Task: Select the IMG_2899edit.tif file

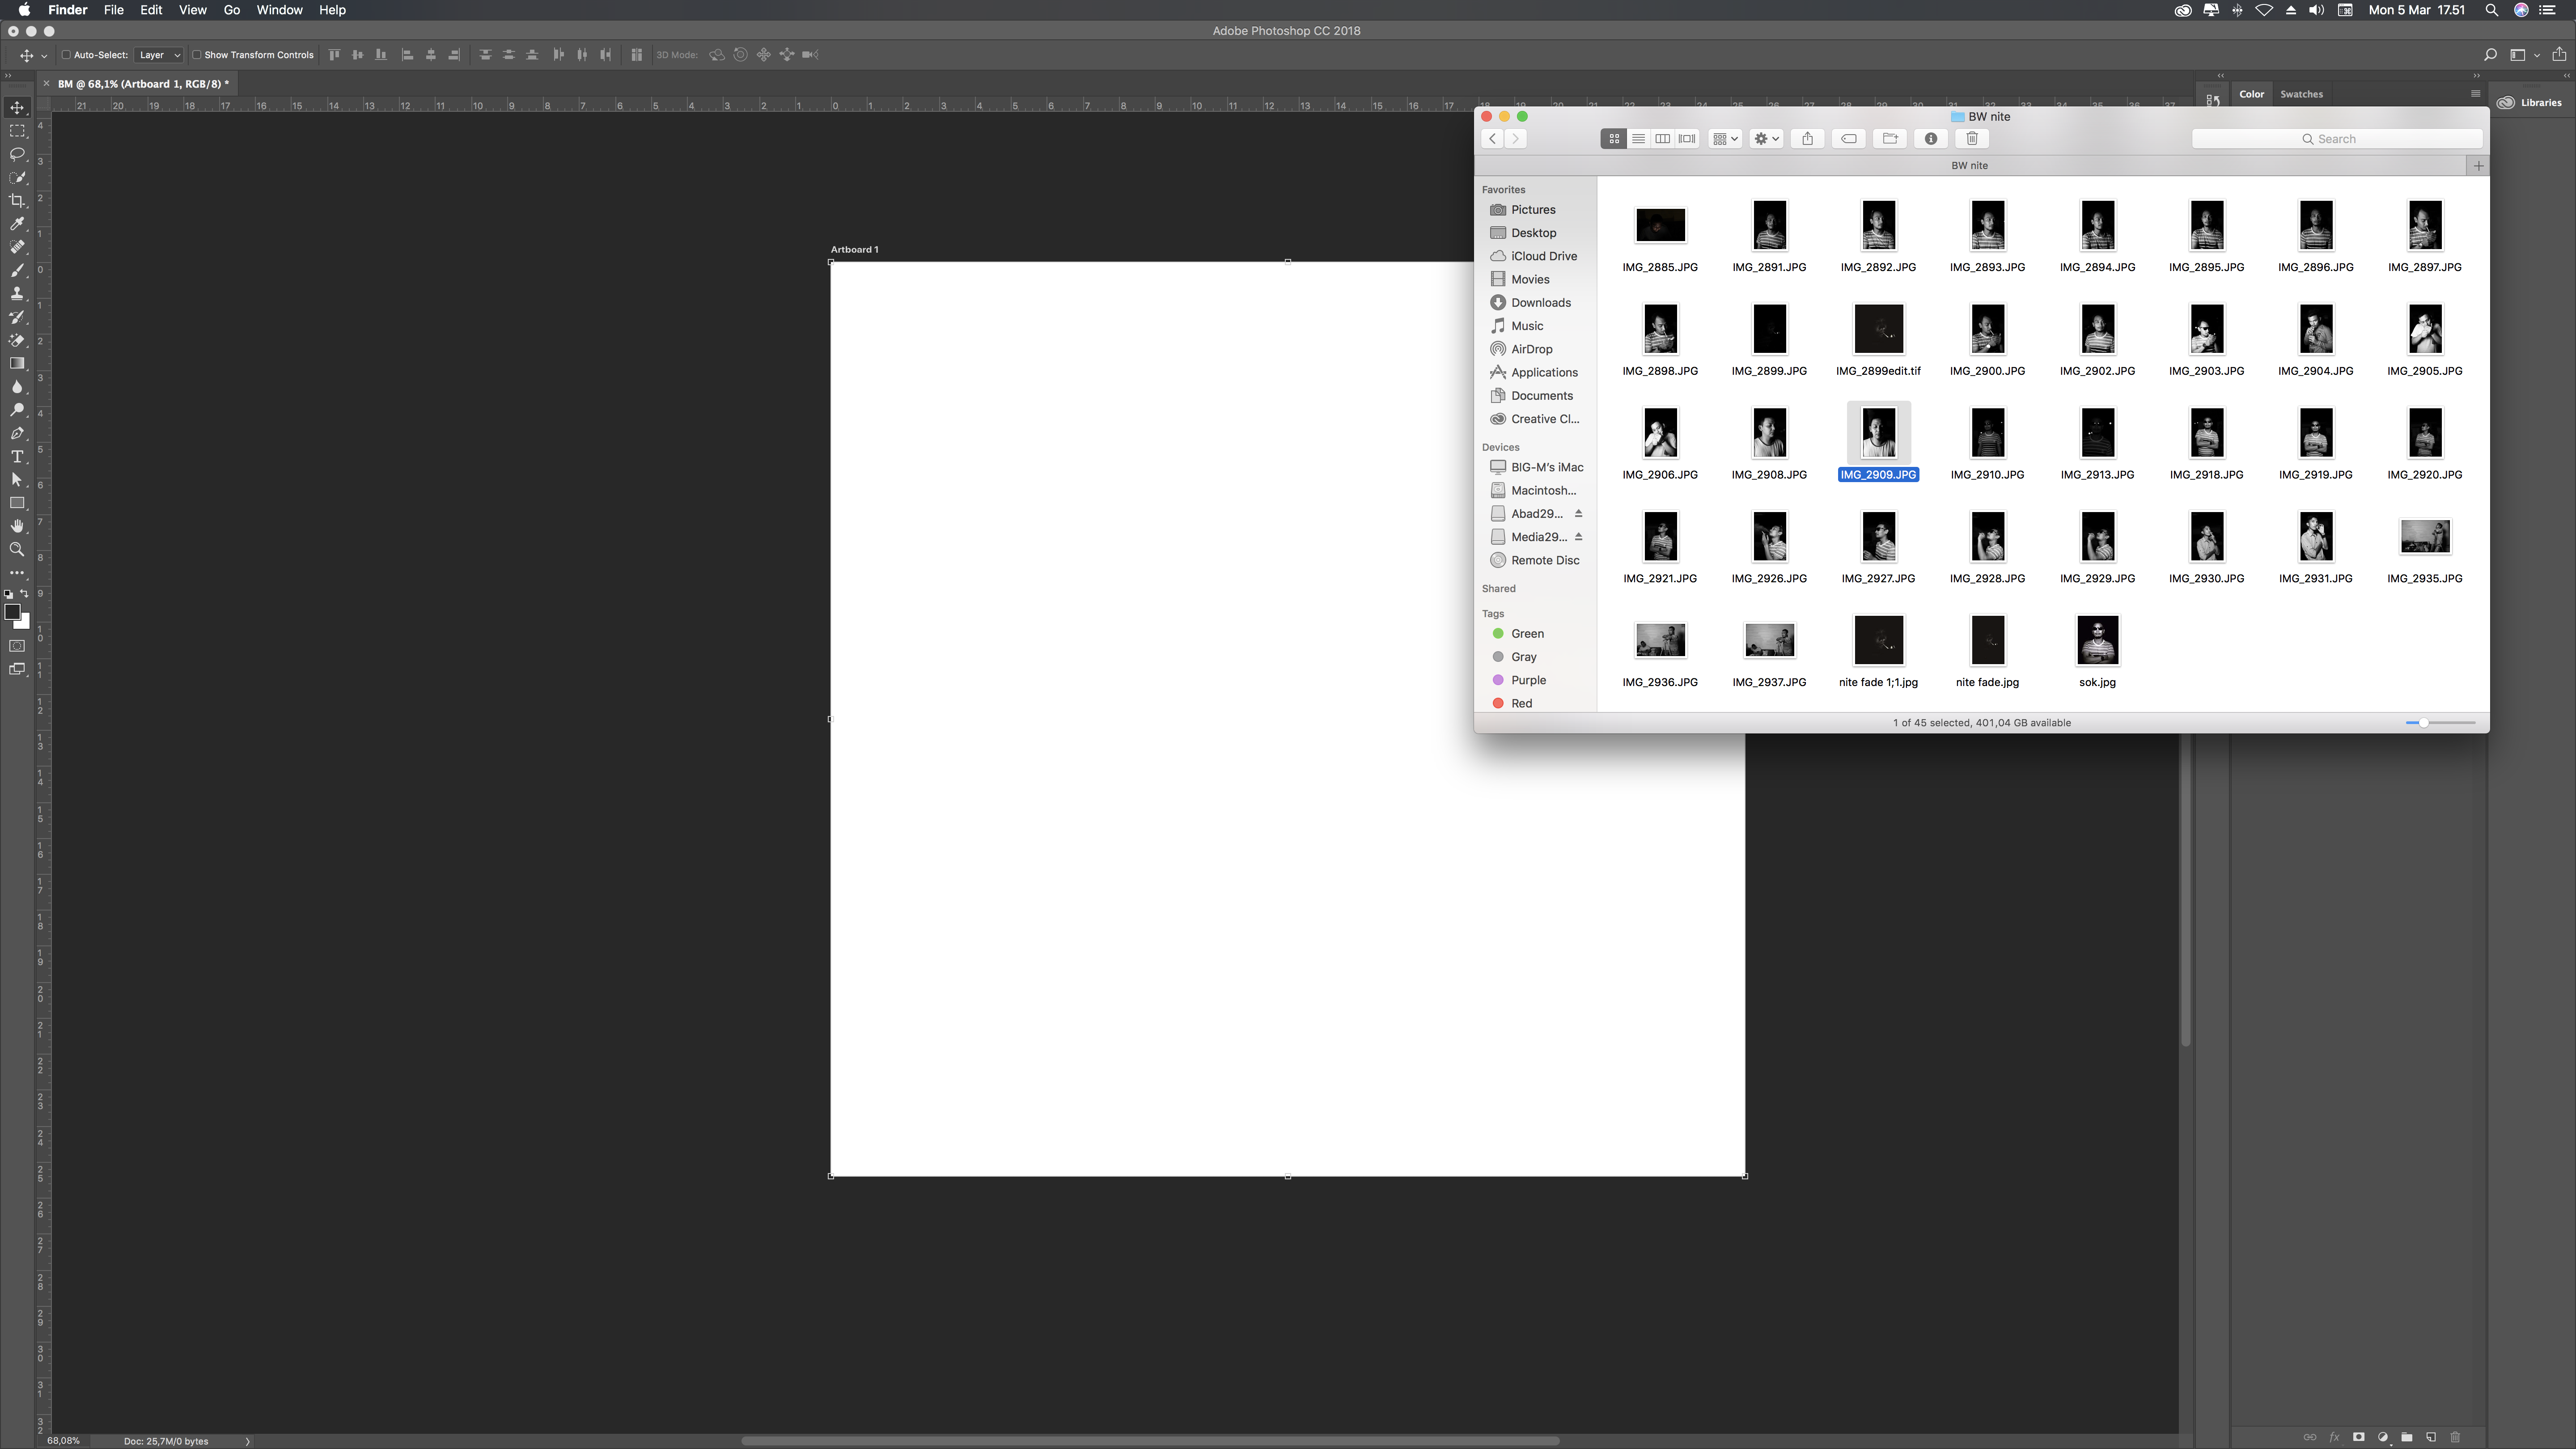Action: tap(1878, 341)
